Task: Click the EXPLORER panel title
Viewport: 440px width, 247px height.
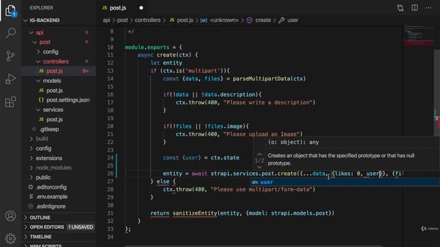Action: (x=41, y=8)
